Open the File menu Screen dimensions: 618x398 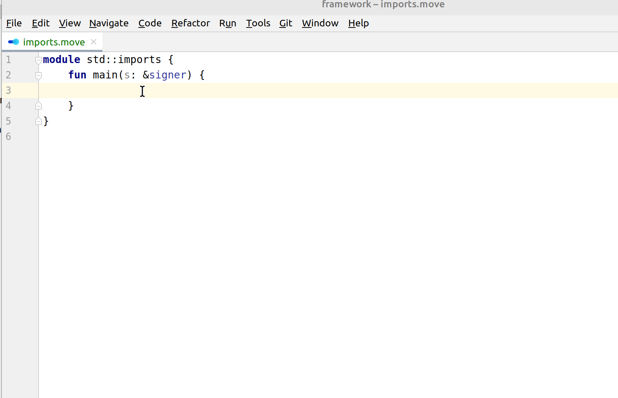(x=14, y=23)
